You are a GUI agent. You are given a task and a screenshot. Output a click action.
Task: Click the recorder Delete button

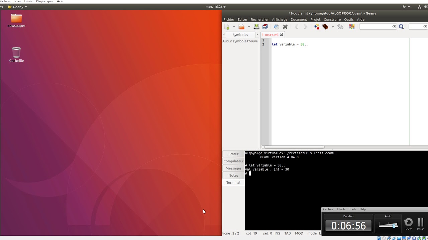408,224
